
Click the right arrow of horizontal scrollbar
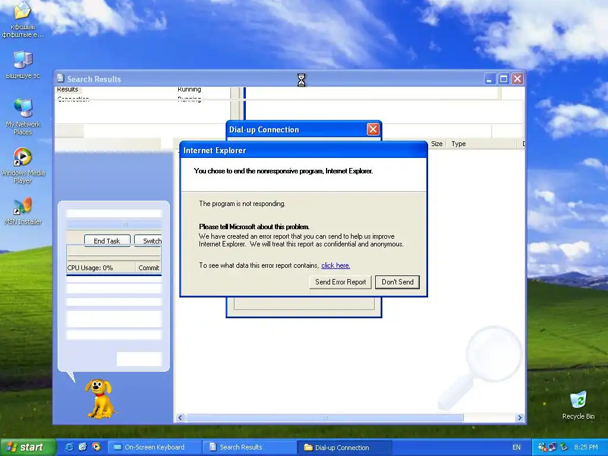[520, 417]
